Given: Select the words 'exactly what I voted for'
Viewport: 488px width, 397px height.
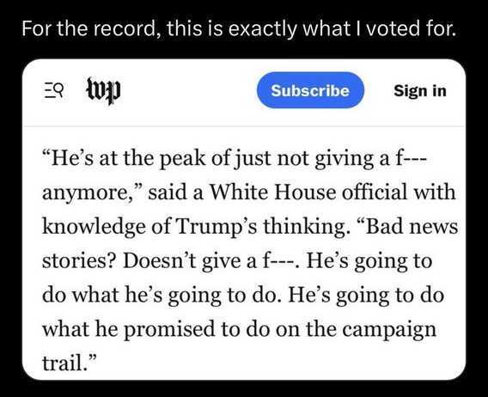Looking at the screenshot, I should coord(341,28).
